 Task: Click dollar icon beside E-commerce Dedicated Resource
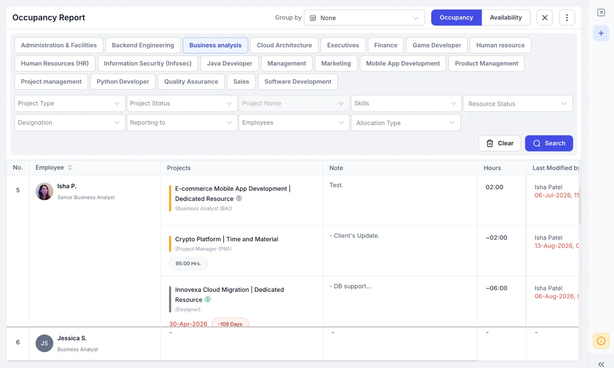(x=239, y=198)
